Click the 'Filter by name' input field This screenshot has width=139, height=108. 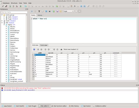[14, 12]
